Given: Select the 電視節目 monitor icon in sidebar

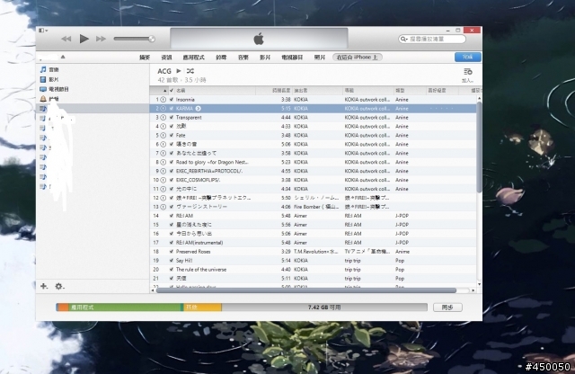Looking at the screenshot, I should (x=43, y=89).
